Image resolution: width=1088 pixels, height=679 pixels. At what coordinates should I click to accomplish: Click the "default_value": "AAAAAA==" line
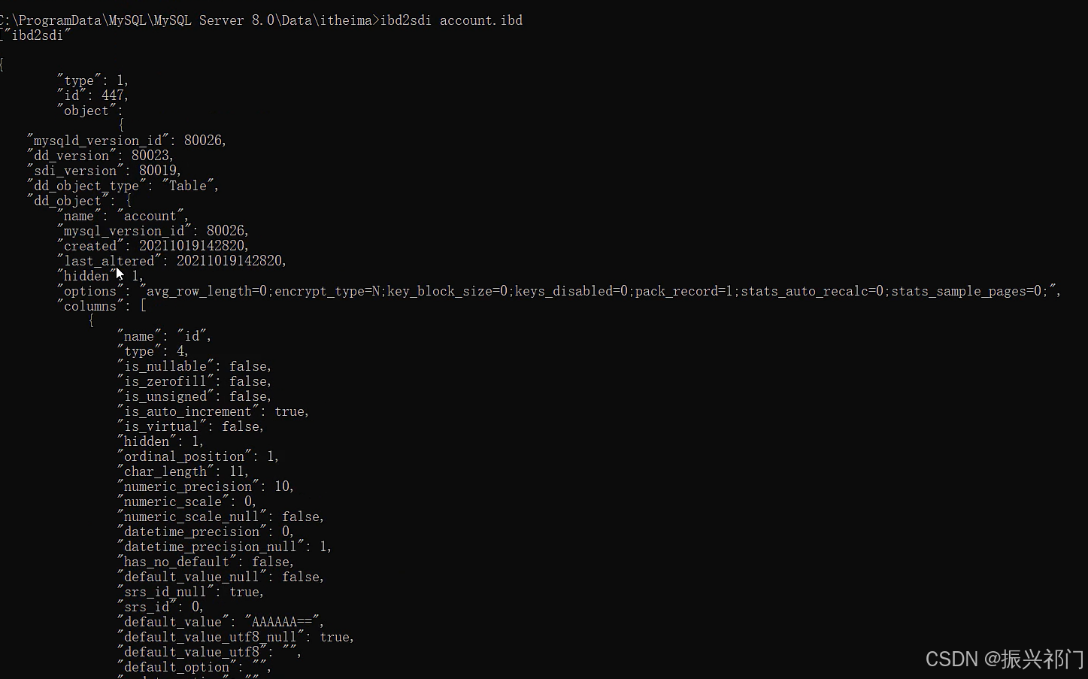point(220,622)
